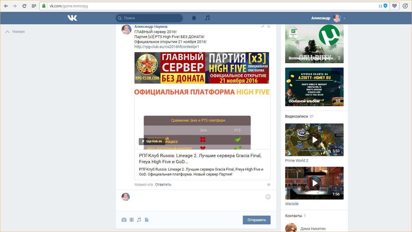Image resolution: width=412 pixels, height=232 pixels.
Task: Click the article description text under preview
Action: [201, 172]
